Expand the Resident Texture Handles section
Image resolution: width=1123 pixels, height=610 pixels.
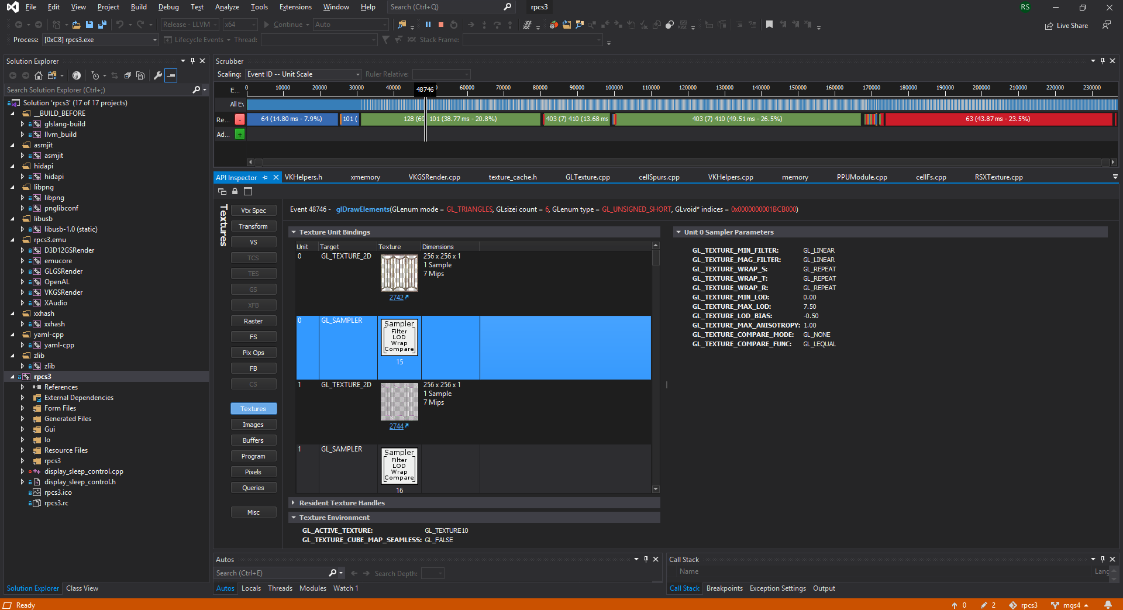294,503
